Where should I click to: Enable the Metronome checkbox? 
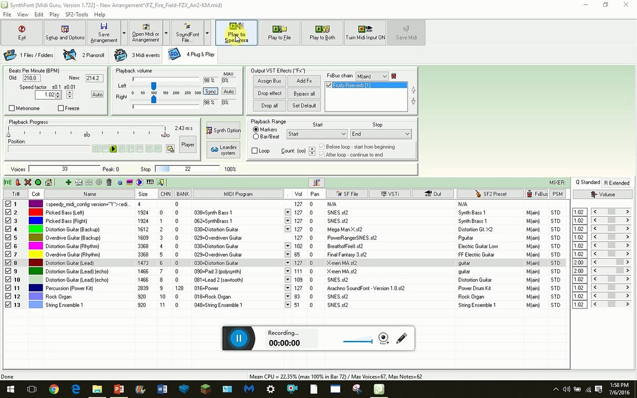pos(12,108)
